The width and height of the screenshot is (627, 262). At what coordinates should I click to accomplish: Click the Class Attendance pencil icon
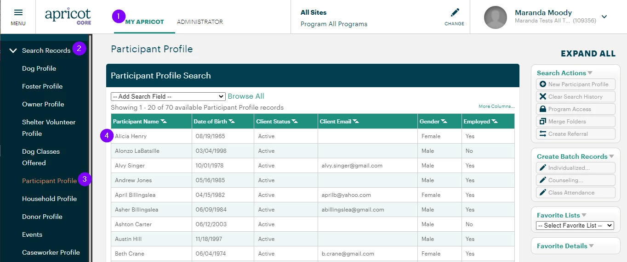point(543,193)
